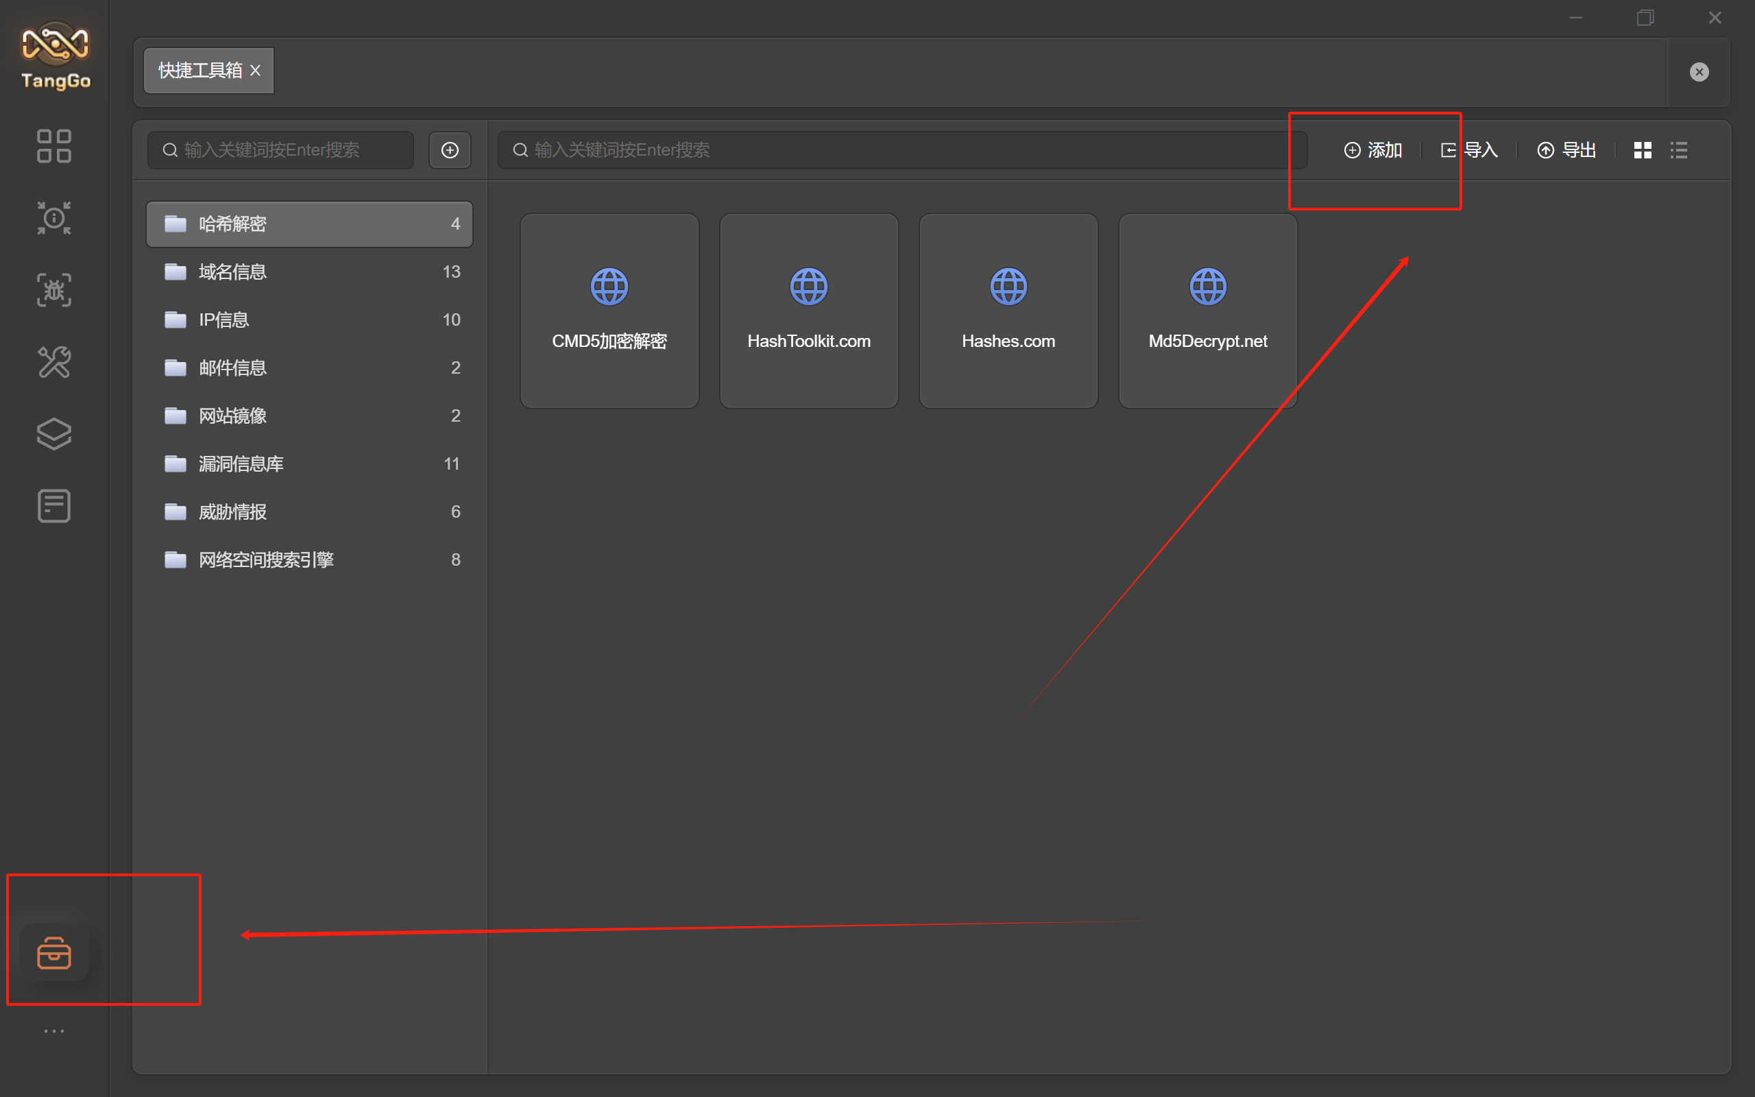The image size is (1755, 1097).
Task: Open the info scan sidebar icon
Action: point(54,217)
